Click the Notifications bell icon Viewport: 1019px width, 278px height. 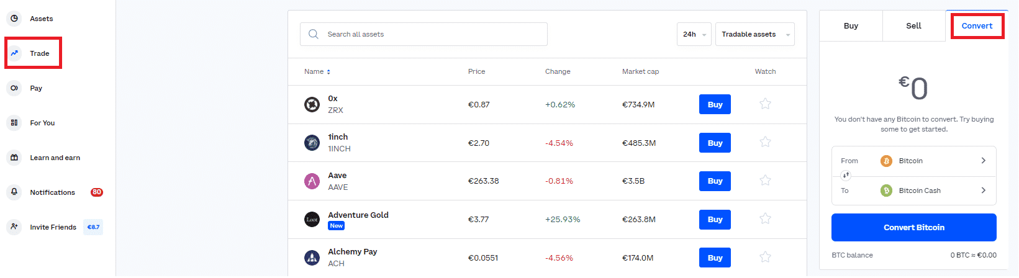pos(14,192)
